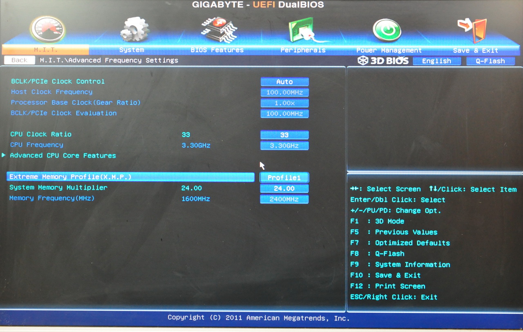
Task: Select the Memory Frequency(MHz) label
Action: coord(52,198)
